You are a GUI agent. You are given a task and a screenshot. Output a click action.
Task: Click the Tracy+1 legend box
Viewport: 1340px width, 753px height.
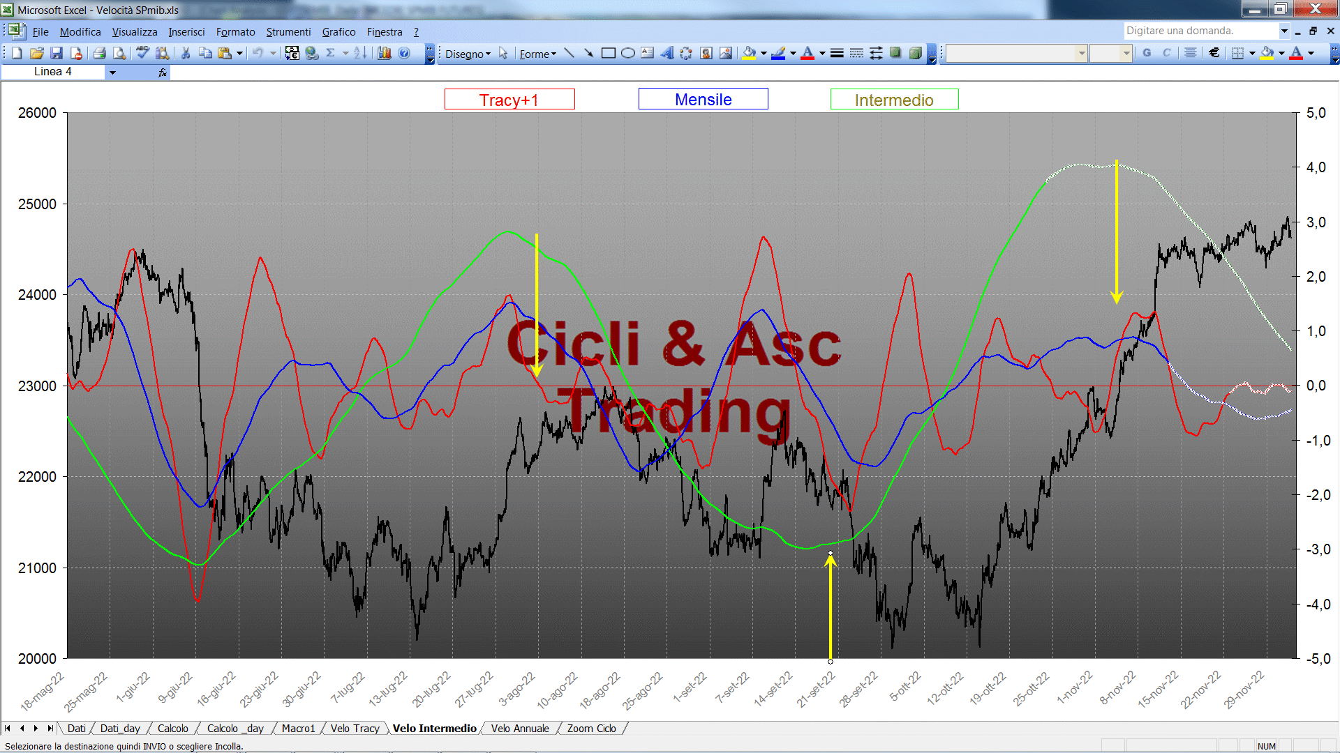point(509,100)
